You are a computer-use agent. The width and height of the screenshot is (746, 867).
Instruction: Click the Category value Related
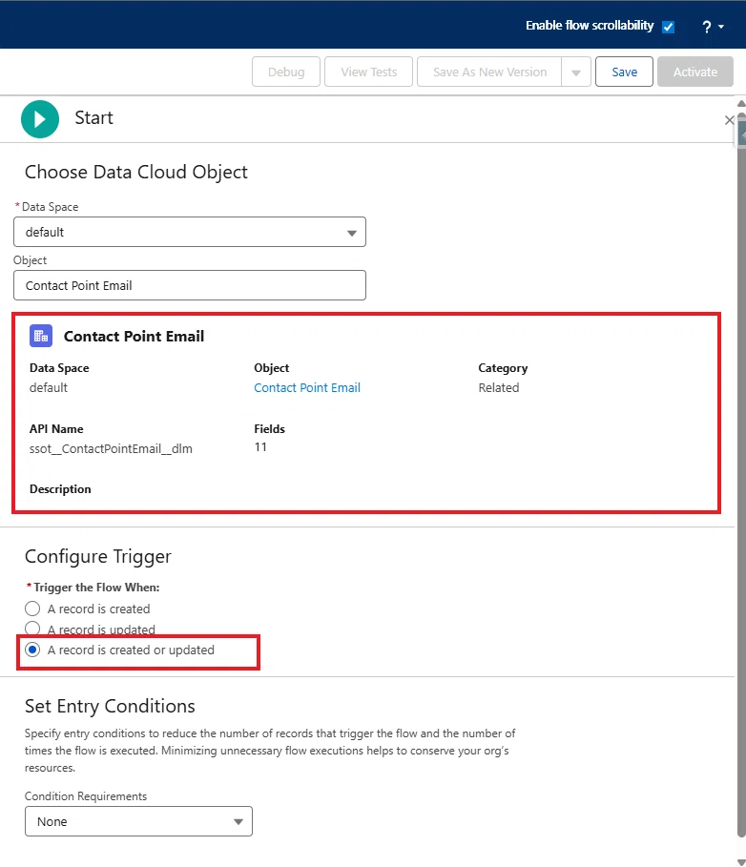pyautogui.click(x=499, y=387)
